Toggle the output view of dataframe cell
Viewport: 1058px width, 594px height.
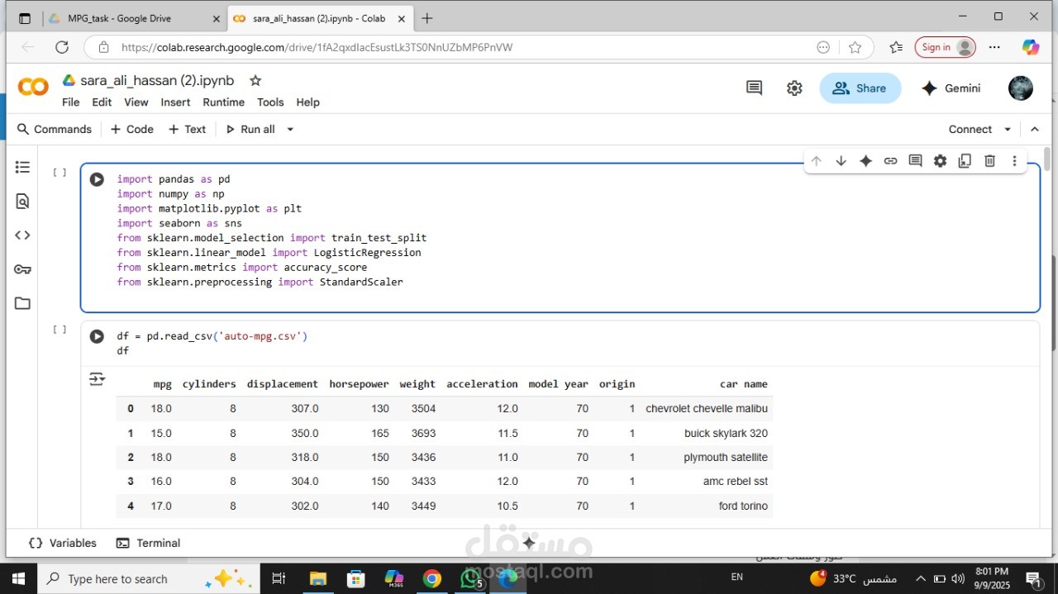tap(97, 379)
